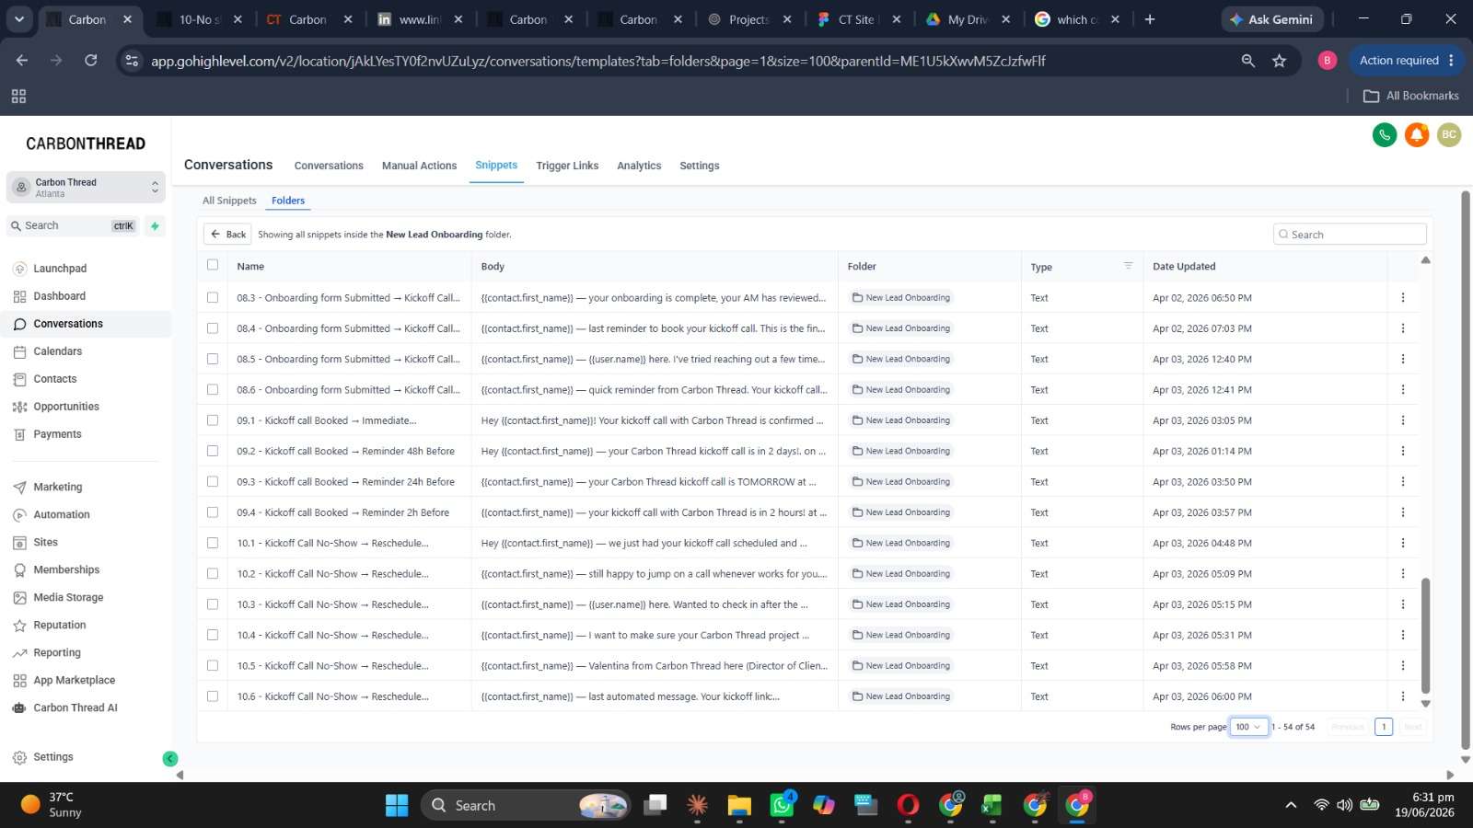Check the 10.1 Kickoff Call No-Show row
Viewport: 1473px width, 828px height.
pos(213,543)
